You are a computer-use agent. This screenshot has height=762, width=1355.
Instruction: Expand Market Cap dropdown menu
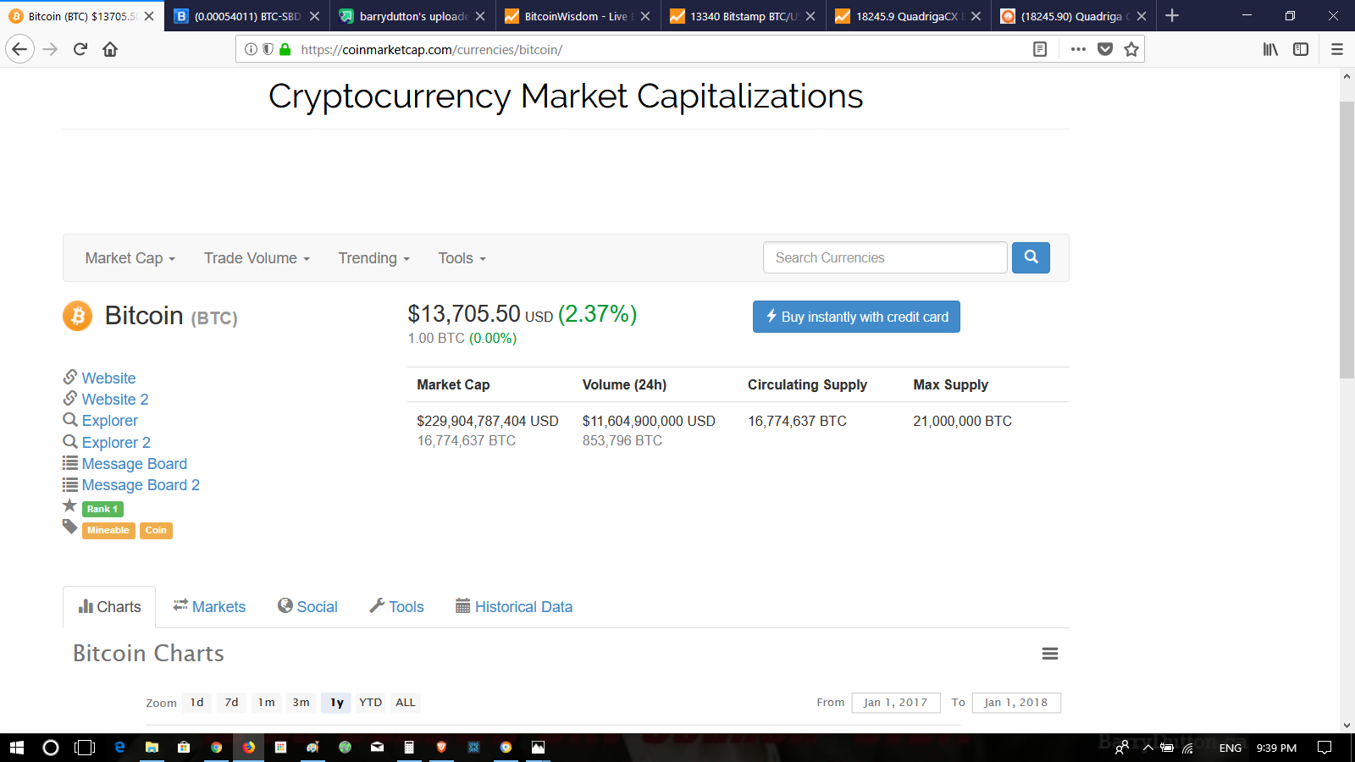pos(130,258)
